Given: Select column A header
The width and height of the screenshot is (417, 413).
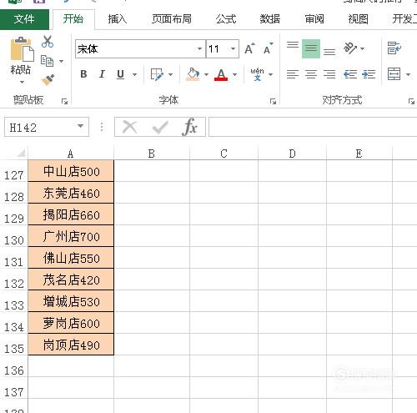Looking at the screenshot, I should (71, 154).
